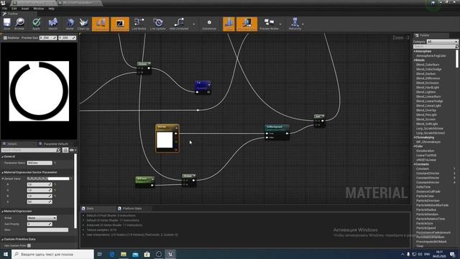The image size is (460, 259).
Task: Switch to the Platform Stats tab
Action: pyautogui.click(x=132, y=209)
